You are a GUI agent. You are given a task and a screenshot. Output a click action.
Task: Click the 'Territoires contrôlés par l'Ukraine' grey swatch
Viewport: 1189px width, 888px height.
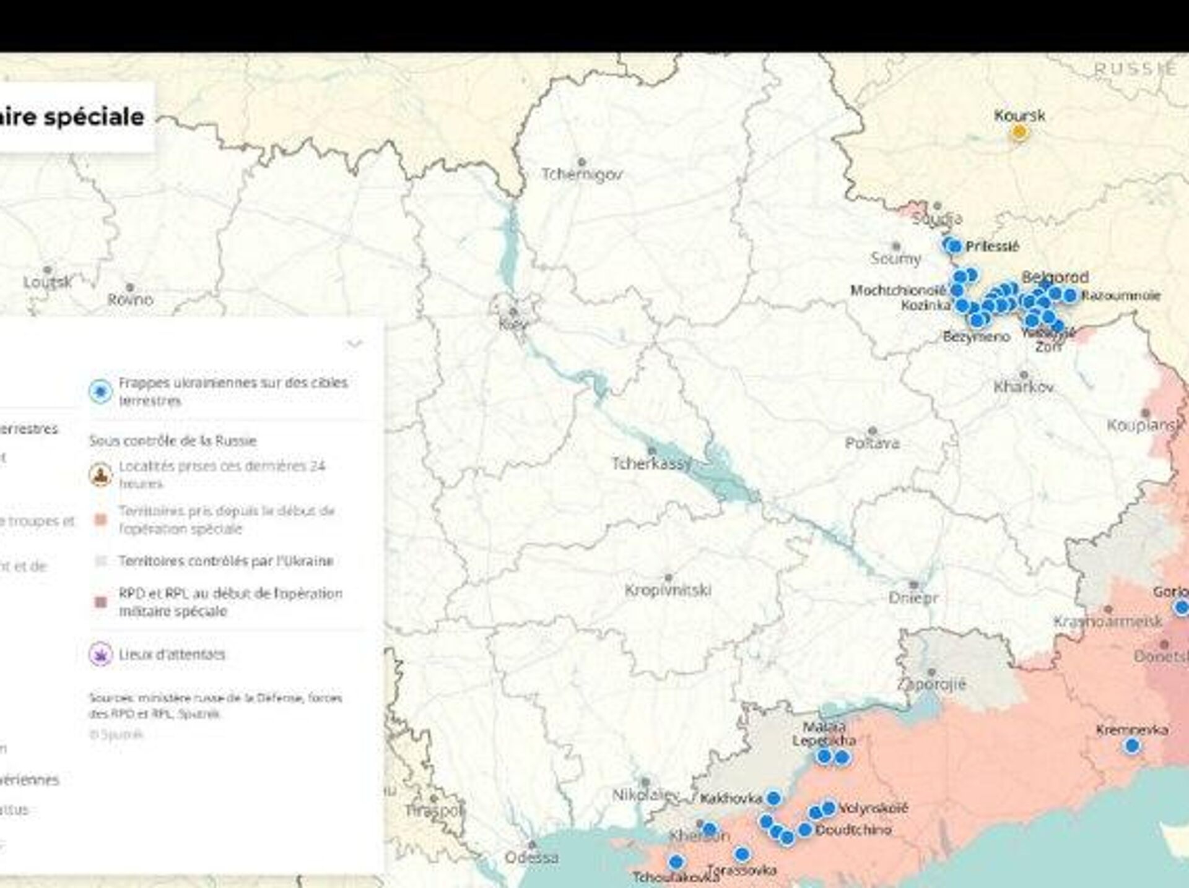(x=100, y=561)
